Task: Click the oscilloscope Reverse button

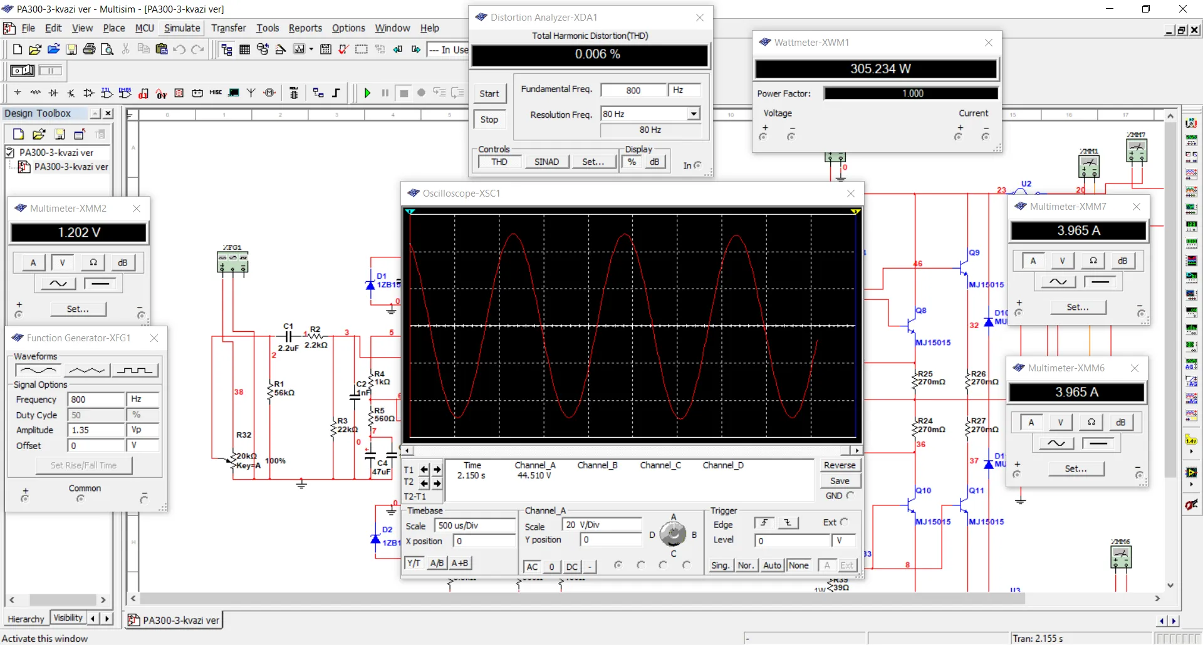Action: point(840,465)
